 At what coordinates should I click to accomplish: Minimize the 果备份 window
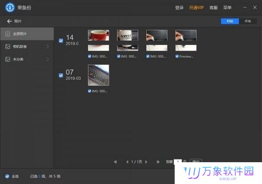245,7
